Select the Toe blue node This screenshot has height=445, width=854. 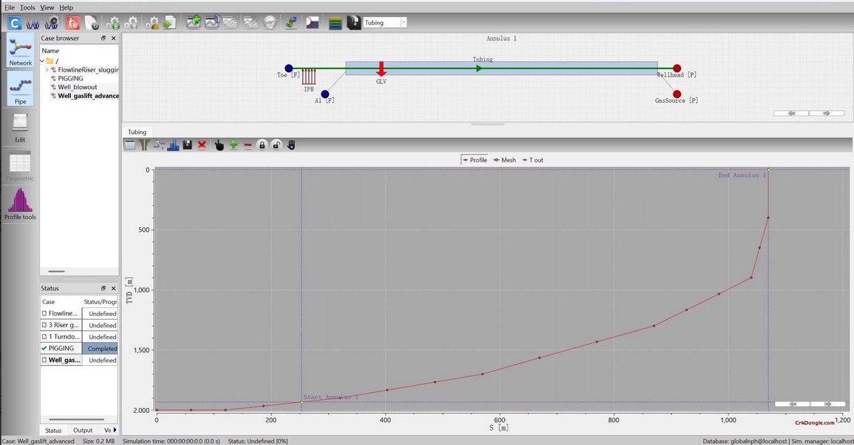pyautogui.click(x=289, y=68)
